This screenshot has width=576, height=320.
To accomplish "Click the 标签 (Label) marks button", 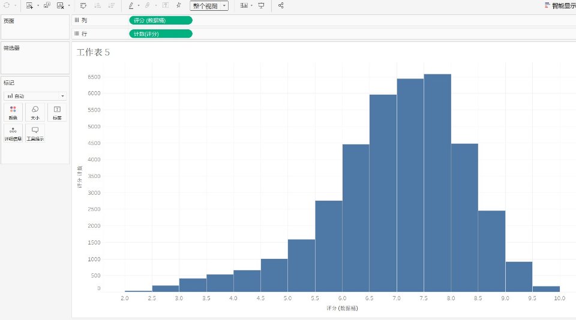I will (x=57, y=112).
